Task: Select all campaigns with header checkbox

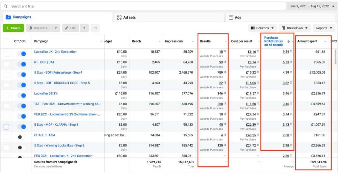Action: click(6, 41)
